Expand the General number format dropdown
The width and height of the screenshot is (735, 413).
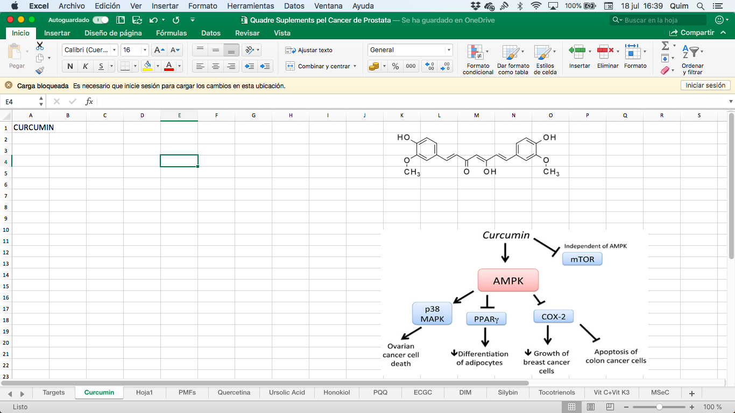(x=449, y=50)
